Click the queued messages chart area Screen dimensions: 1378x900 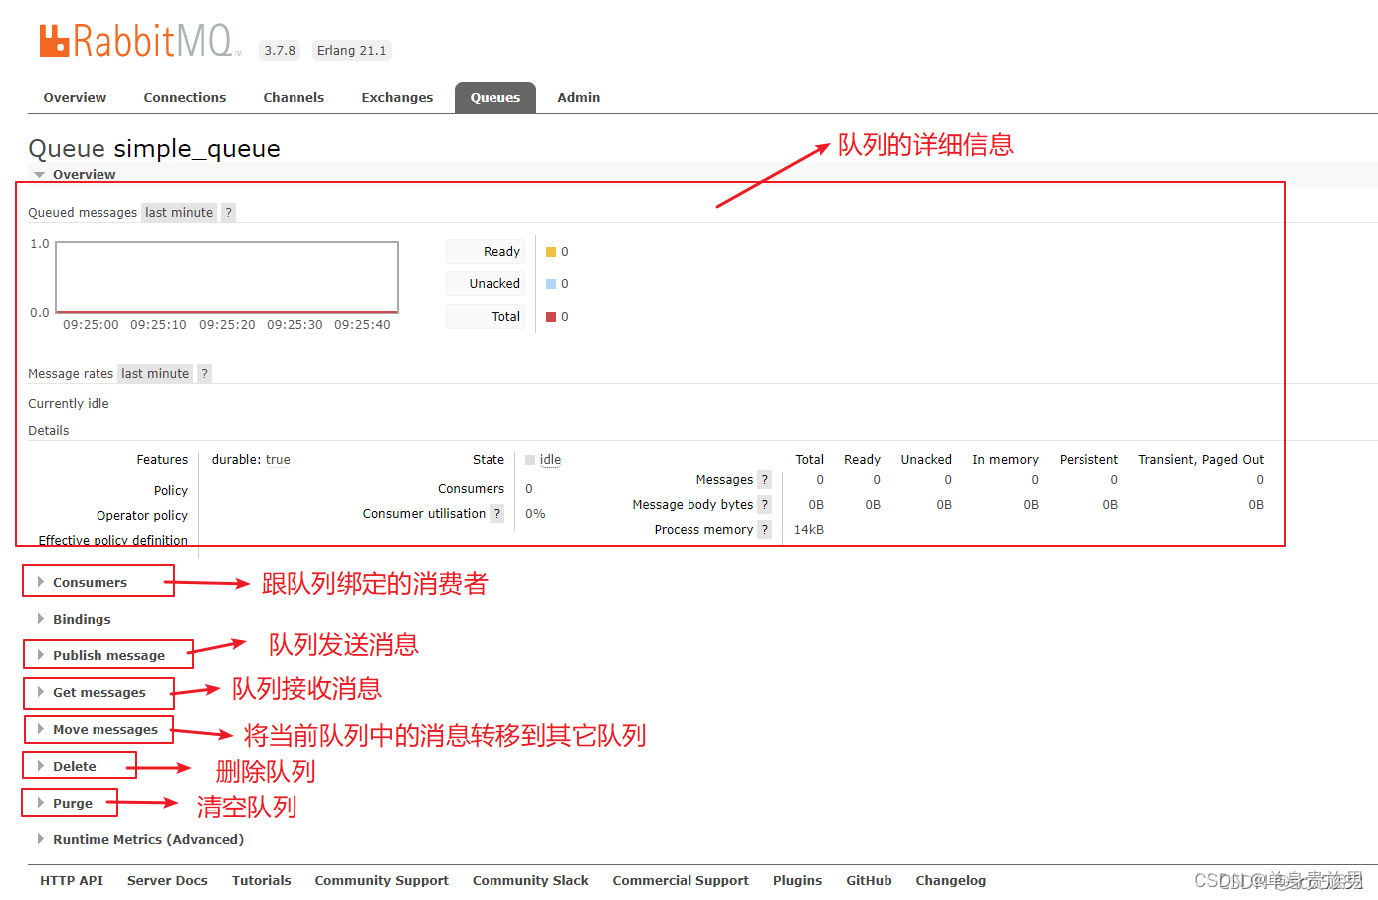227,276
